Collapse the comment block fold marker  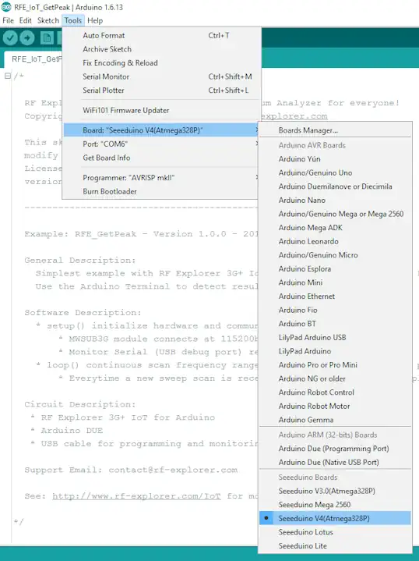coord(8,76)
